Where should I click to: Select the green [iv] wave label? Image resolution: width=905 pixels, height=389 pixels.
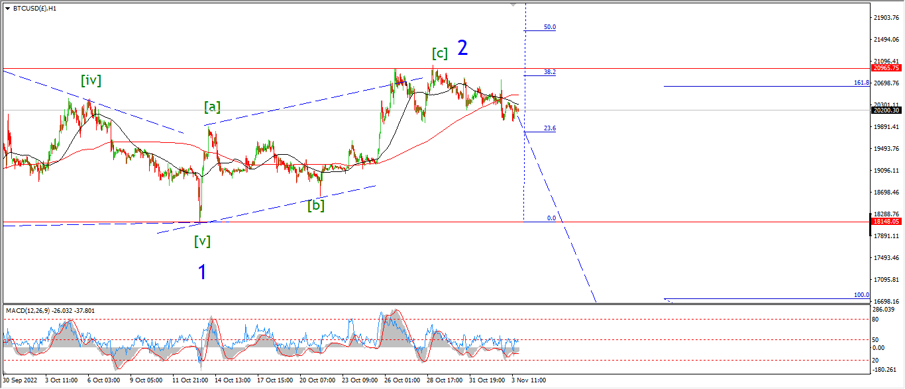coord(91,80)
